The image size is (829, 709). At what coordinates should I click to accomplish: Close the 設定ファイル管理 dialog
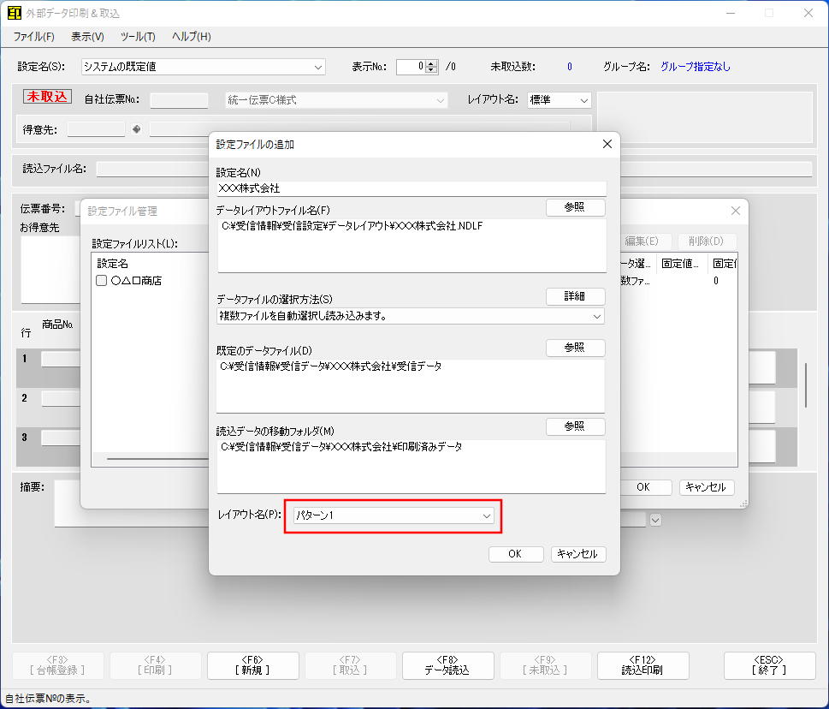click(735, 211)
